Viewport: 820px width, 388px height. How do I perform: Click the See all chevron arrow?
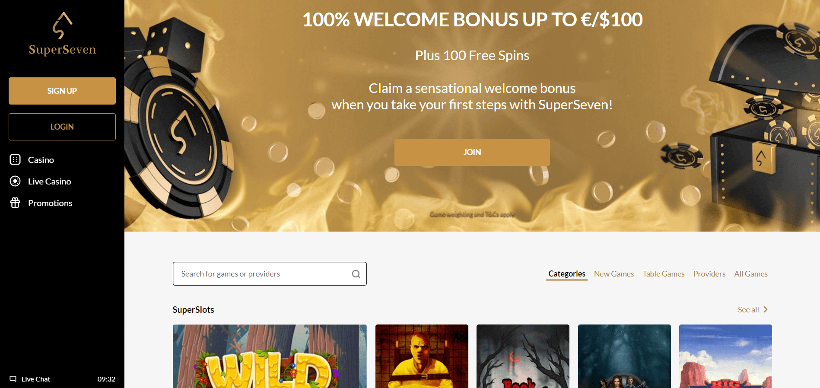click(766, 309)
